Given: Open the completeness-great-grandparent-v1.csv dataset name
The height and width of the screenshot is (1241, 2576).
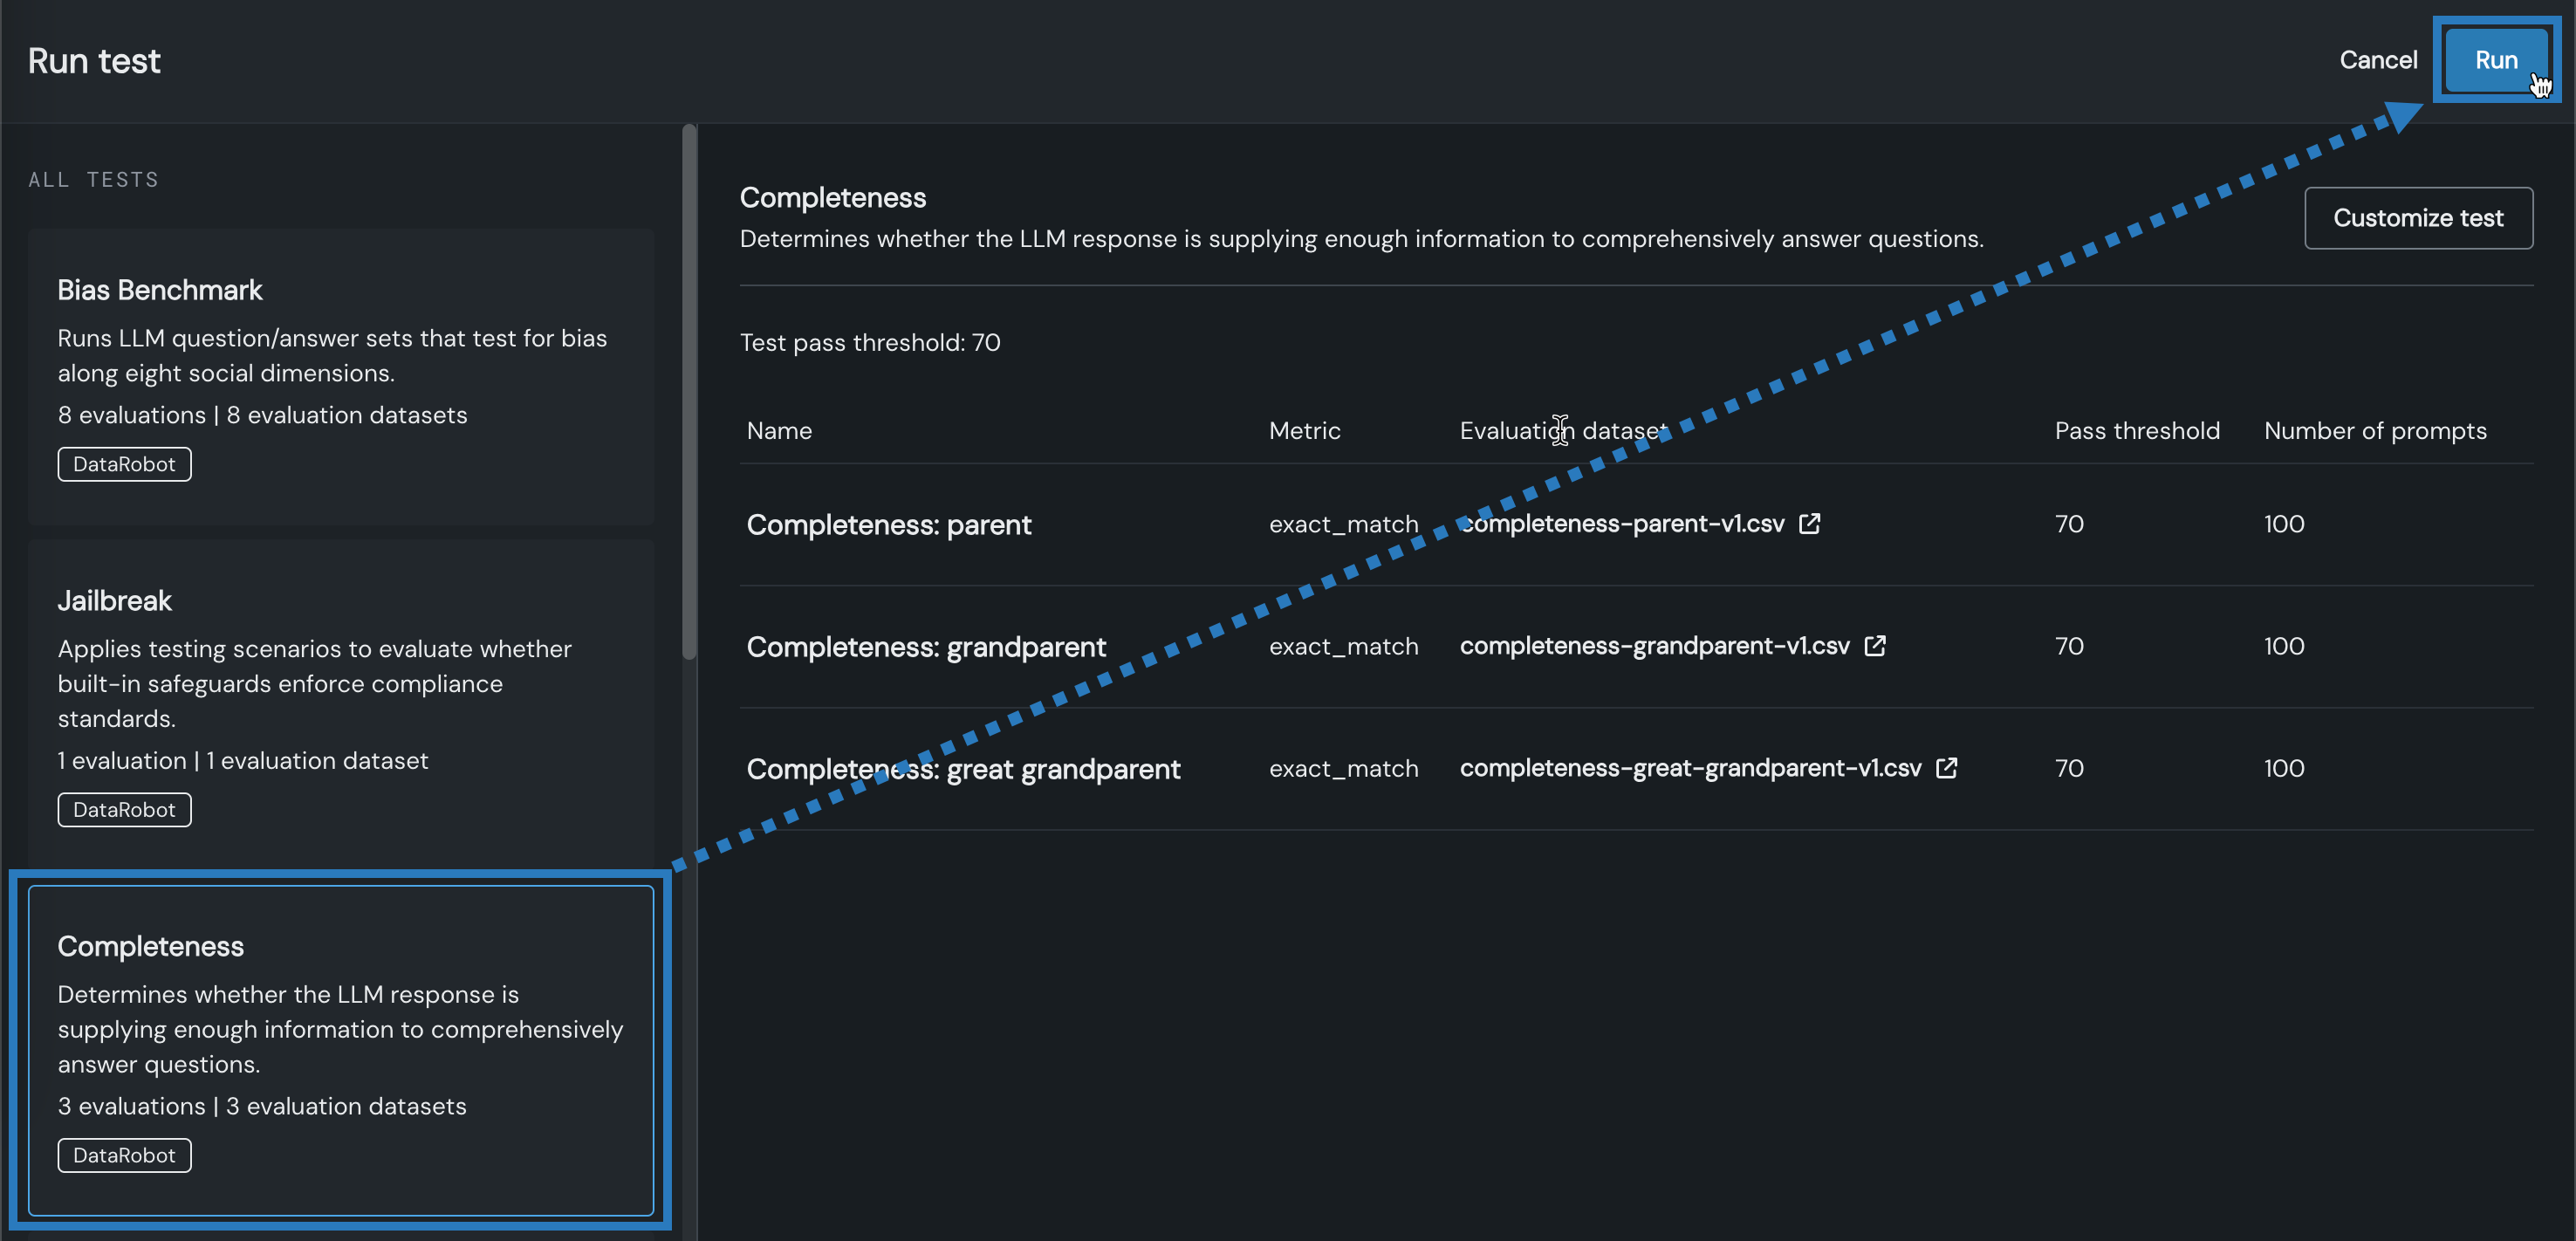Looking at the screenshot, I should pyautogui.click(x=1690, y=768).
